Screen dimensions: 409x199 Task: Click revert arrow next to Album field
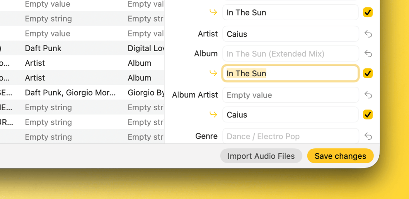click(368, 54)
